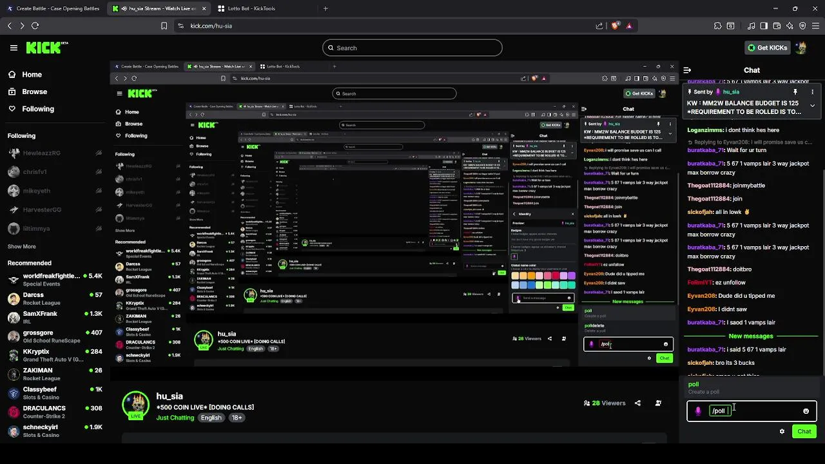The width and height of the screenshot is (825, 464).
Task: Collapse the Chat panel arrow icon
Action: pos(687,70)
